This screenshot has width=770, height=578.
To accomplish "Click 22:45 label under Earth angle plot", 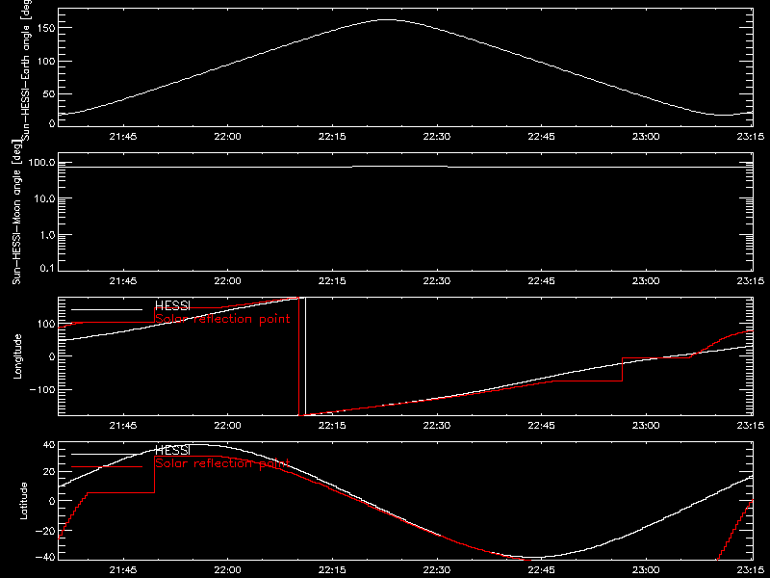I will 541,136.
